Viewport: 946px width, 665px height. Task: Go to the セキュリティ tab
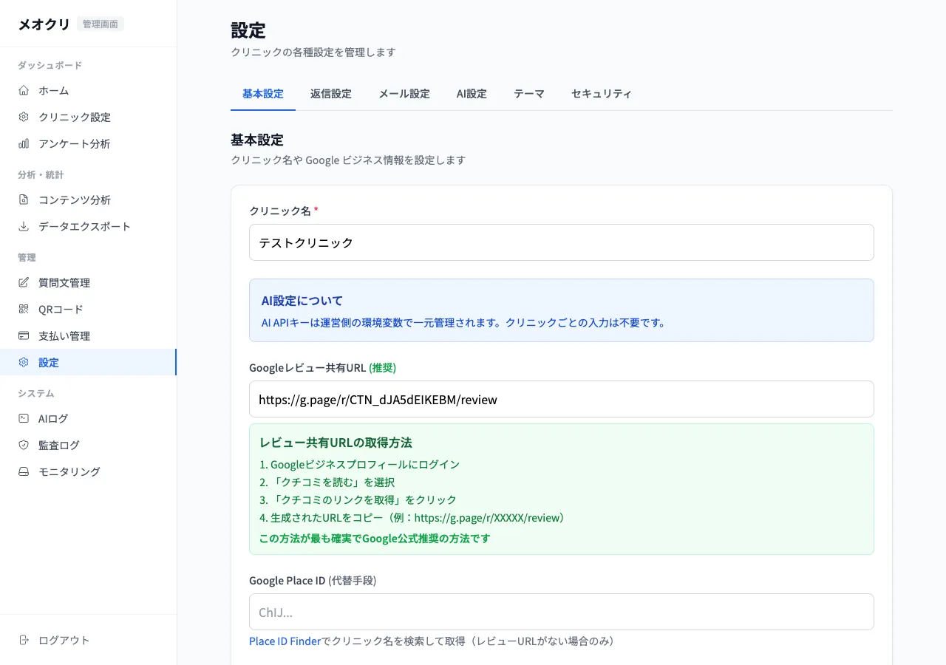[x=602, y=94]
